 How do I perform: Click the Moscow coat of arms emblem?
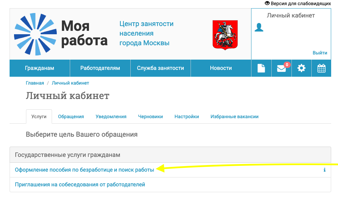[x=225, y=35]
